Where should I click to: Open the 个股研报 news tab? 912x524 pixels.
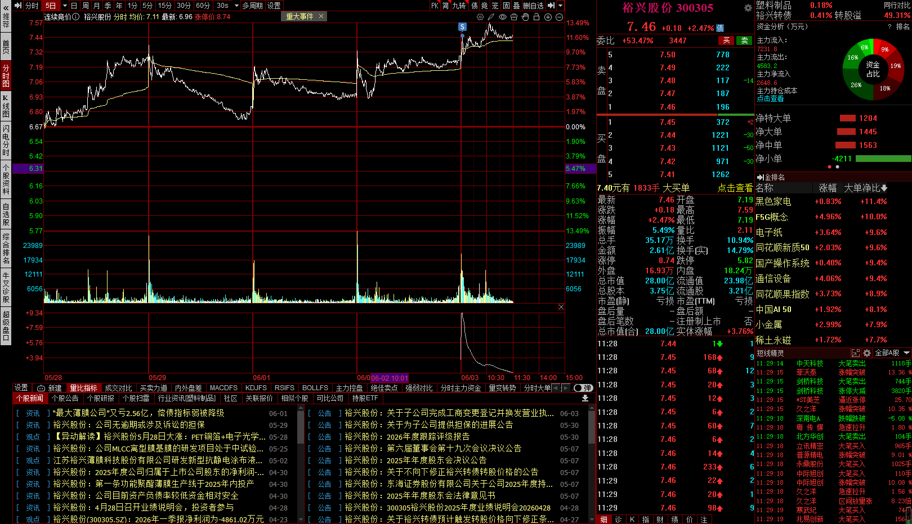(101, 398)
